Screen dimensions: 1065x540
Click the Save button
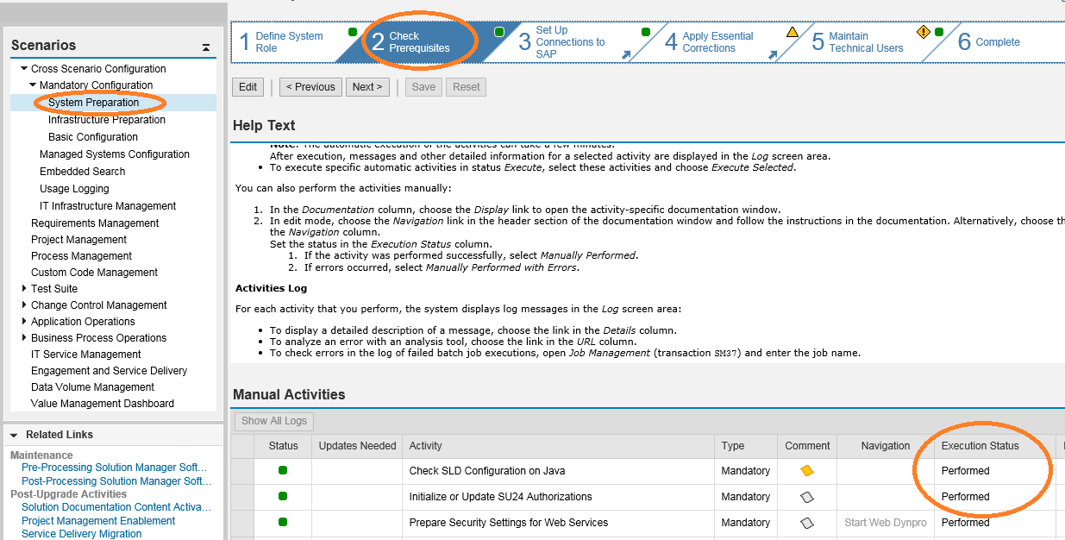(423, 87)
